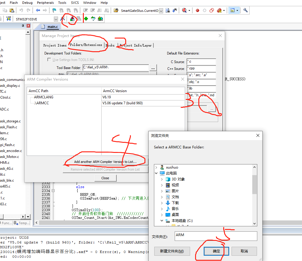The image size is (302, 261).
Task: Click 确定 in the folder browser
Action: pos(216,251)
